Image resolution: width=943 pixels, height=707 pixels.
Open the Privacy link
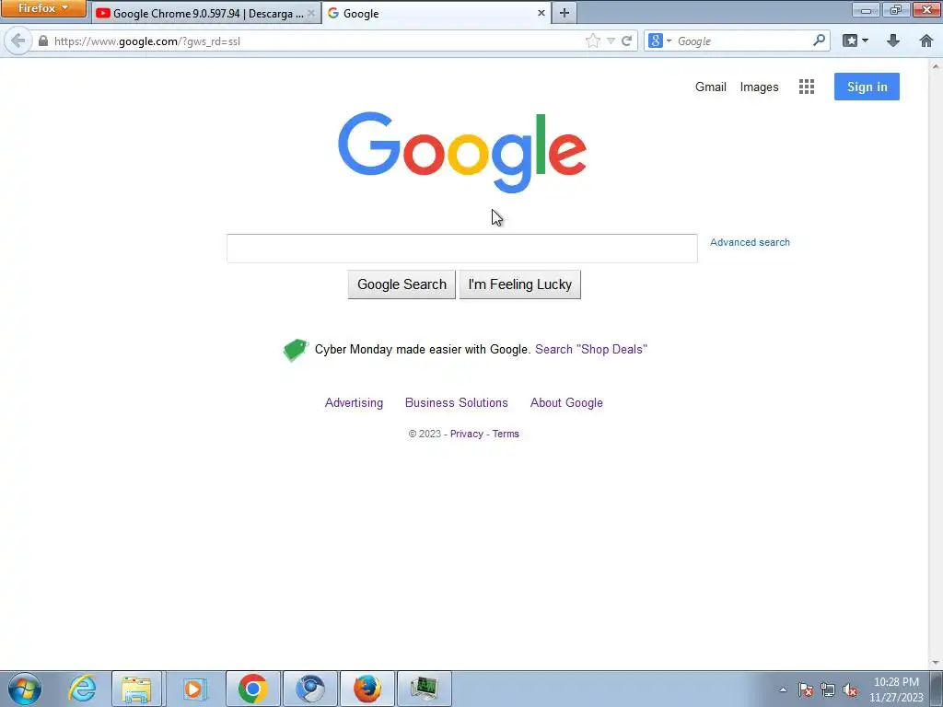pyautogui.click(x=467, y=435)
